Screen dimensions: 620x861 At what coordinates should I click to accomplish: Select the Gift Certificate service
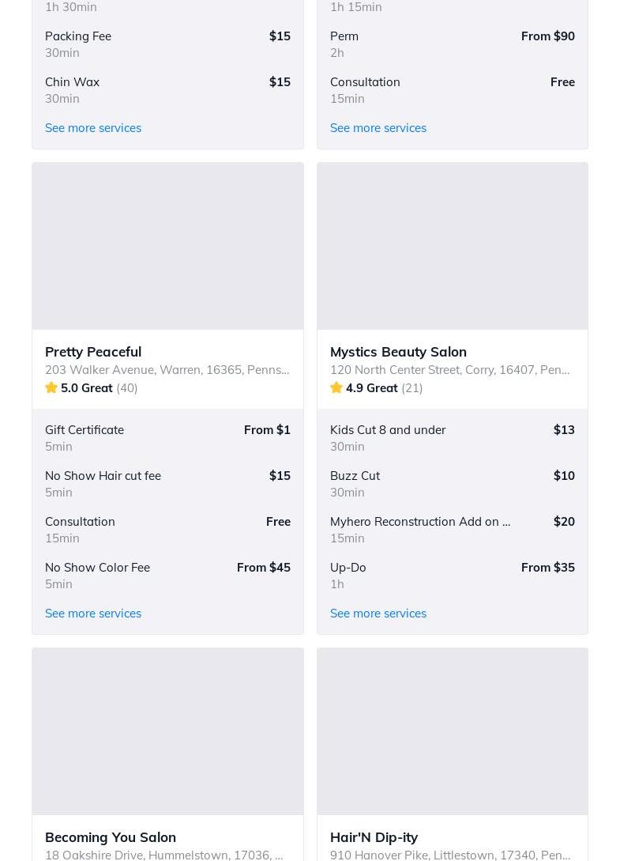click(x=85, y=429)
